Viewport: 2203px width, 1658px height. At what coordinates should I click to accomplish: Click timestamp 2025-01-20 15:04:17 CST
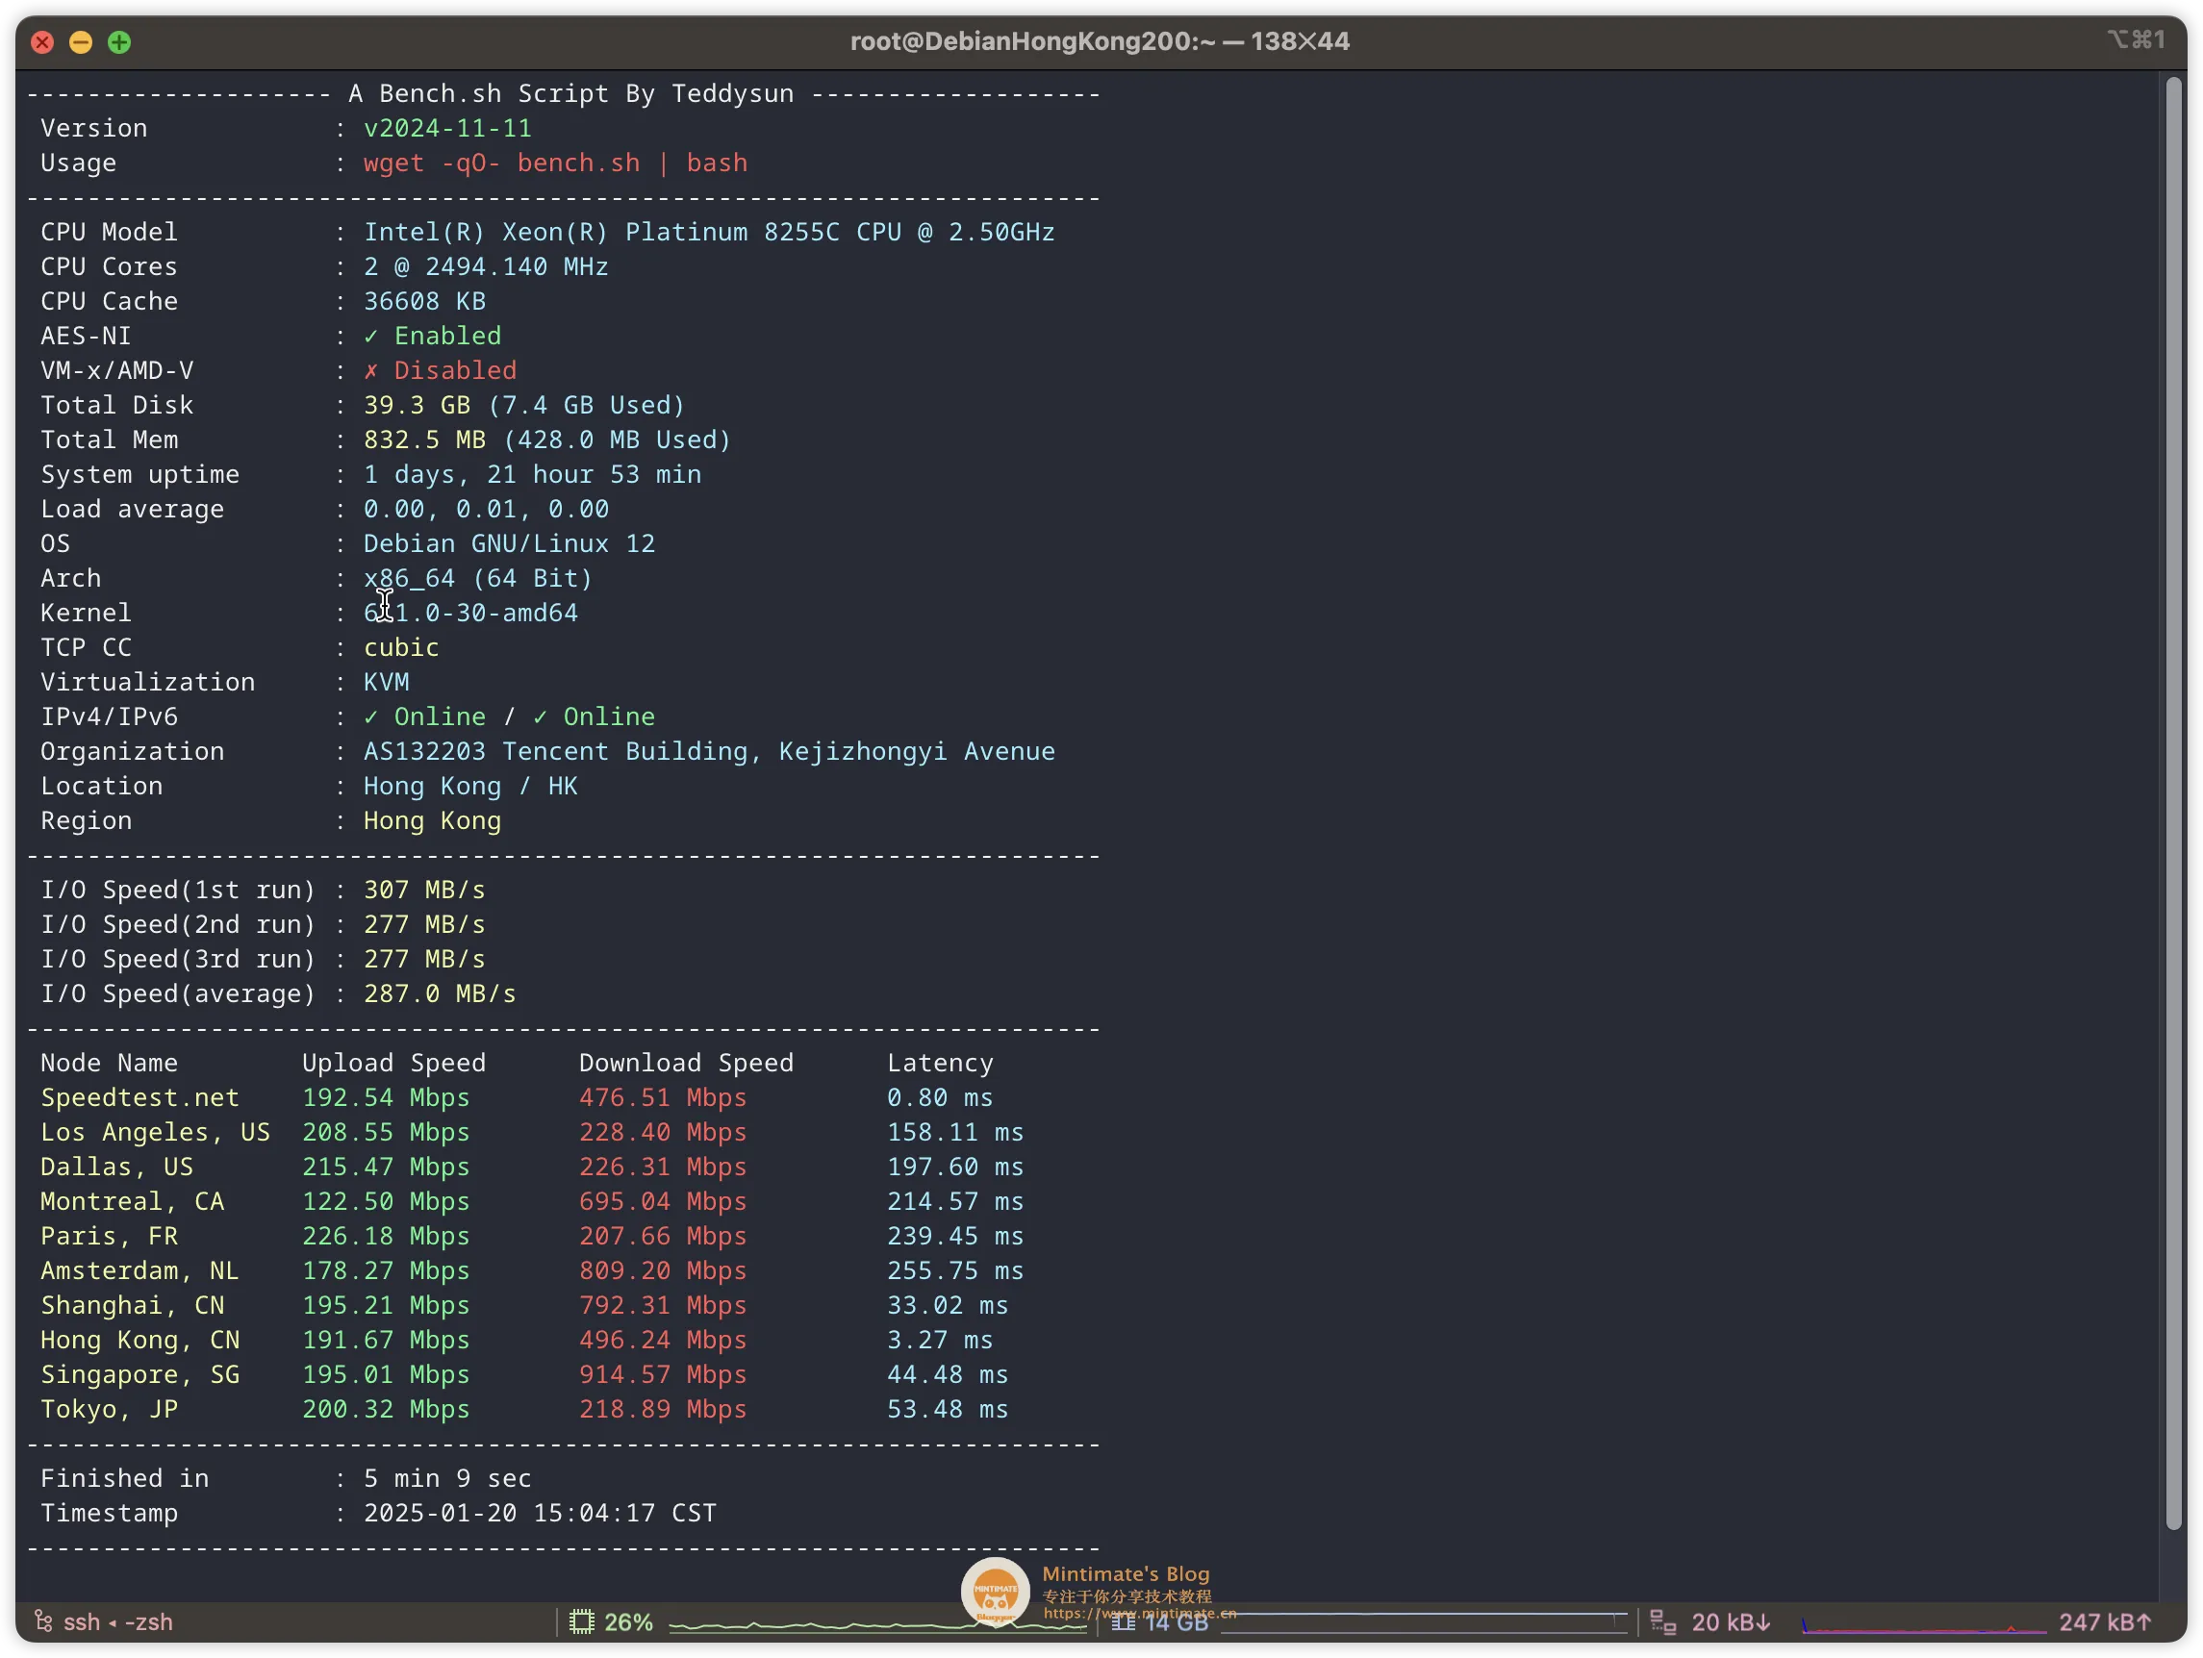point(540,1514)
